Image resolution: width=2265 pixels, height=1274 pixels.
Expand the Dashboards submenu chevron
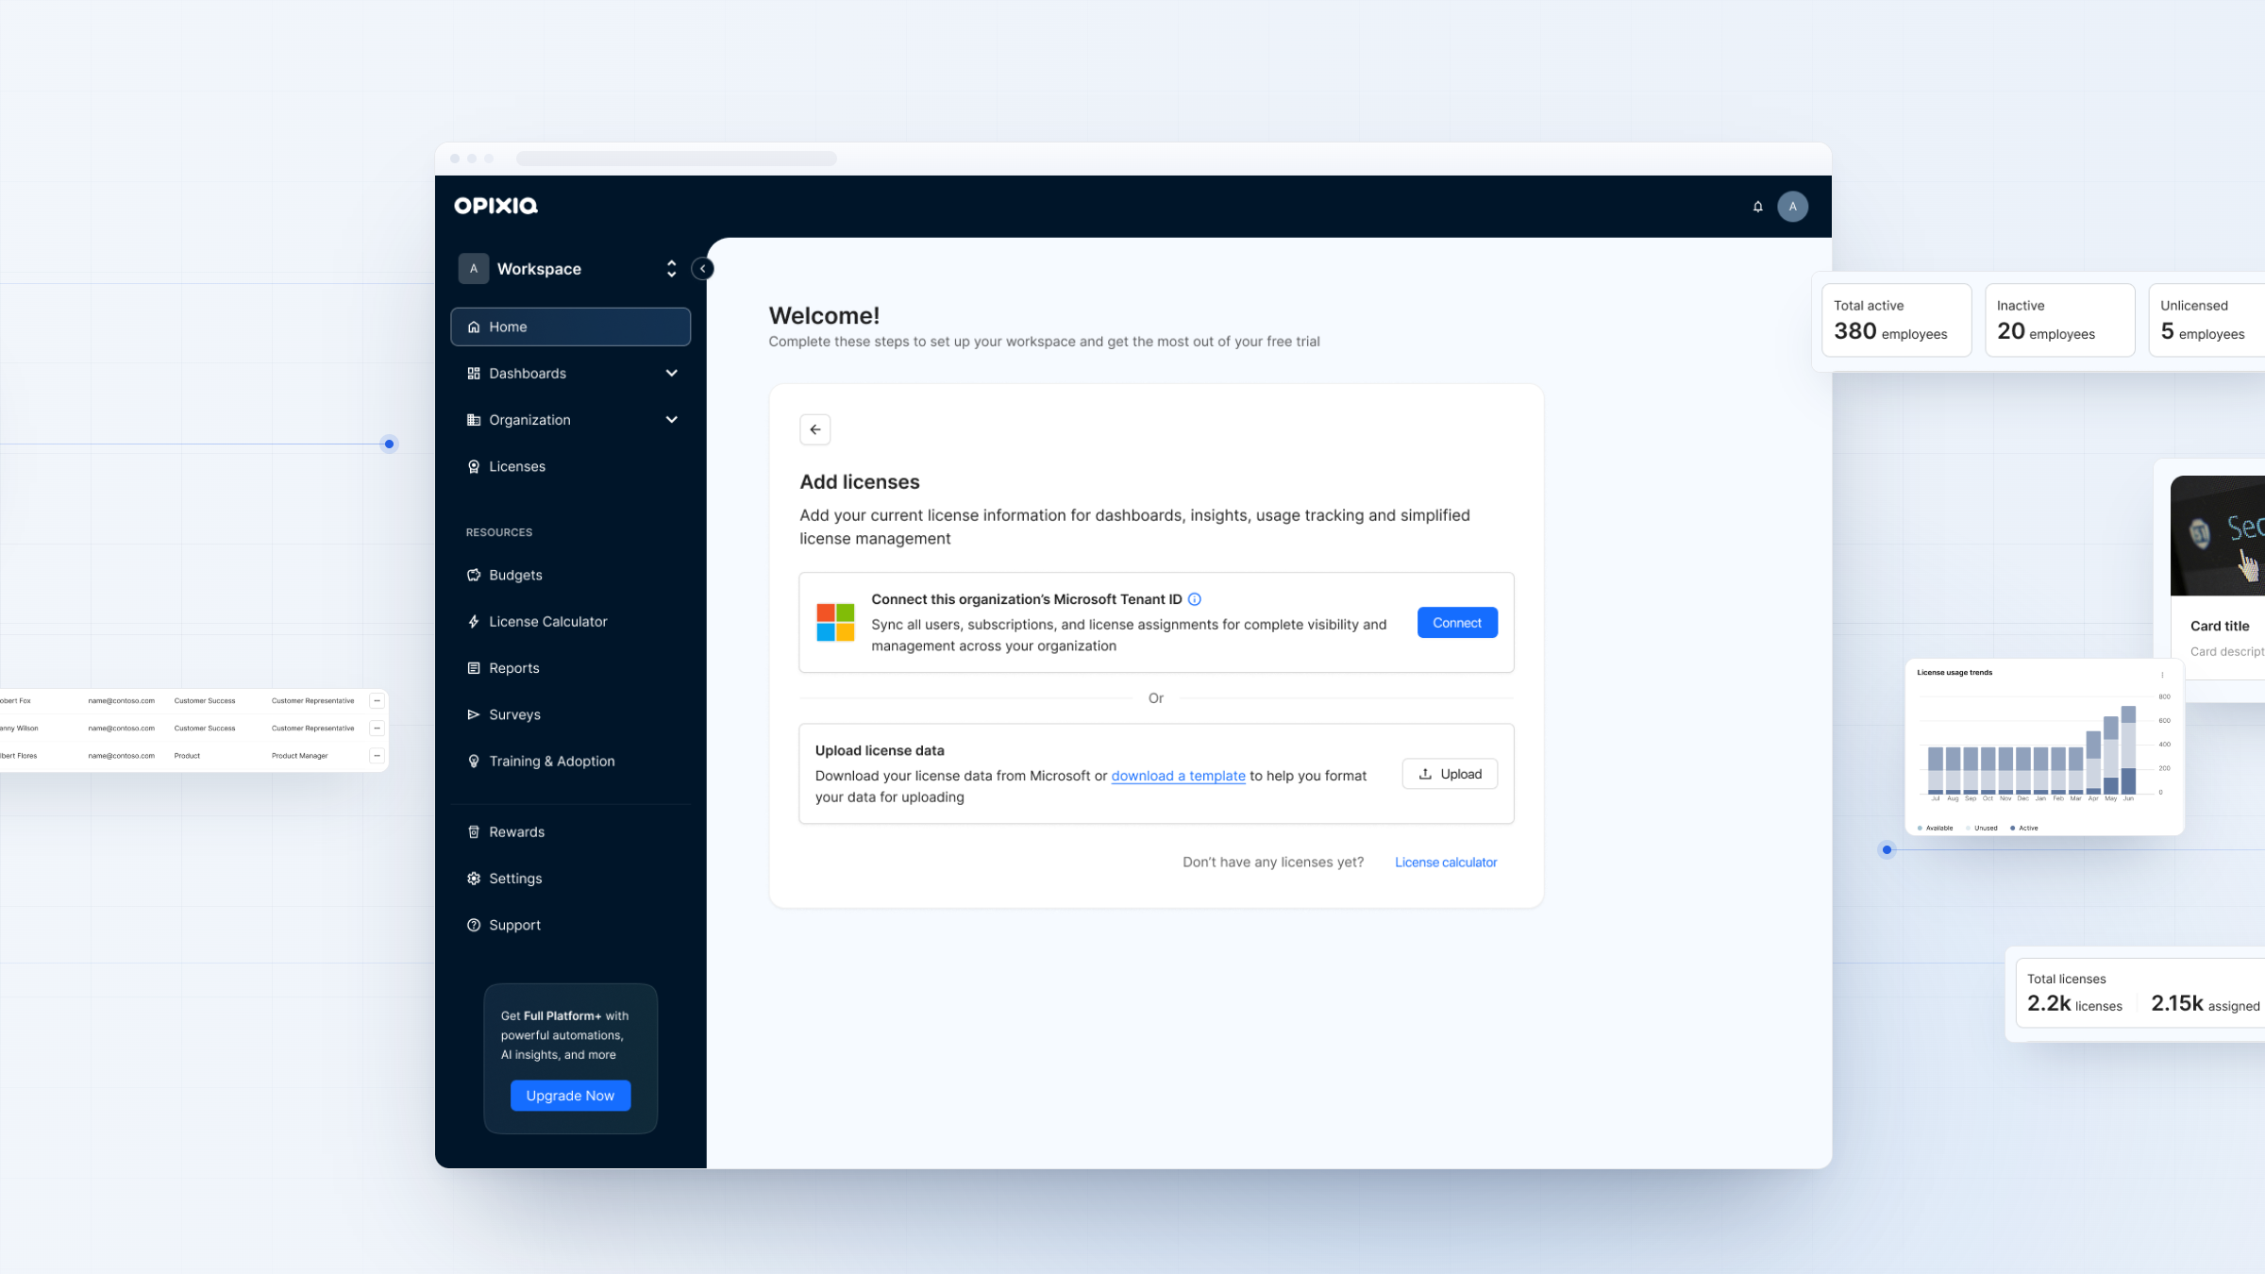click(x=672, y=373)
